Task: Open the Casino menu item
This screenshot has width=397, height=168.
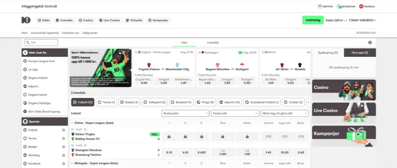Action: pos(86,20)
